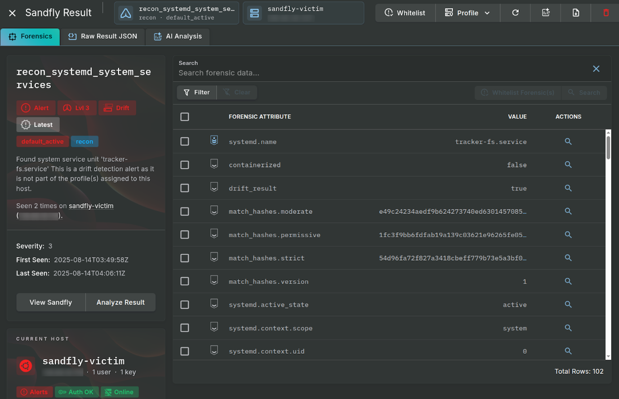The image size is (619, 399).
Task: Click the Ubuntu logo for sandfly-victim host
Action: click(x=26, y=366)
